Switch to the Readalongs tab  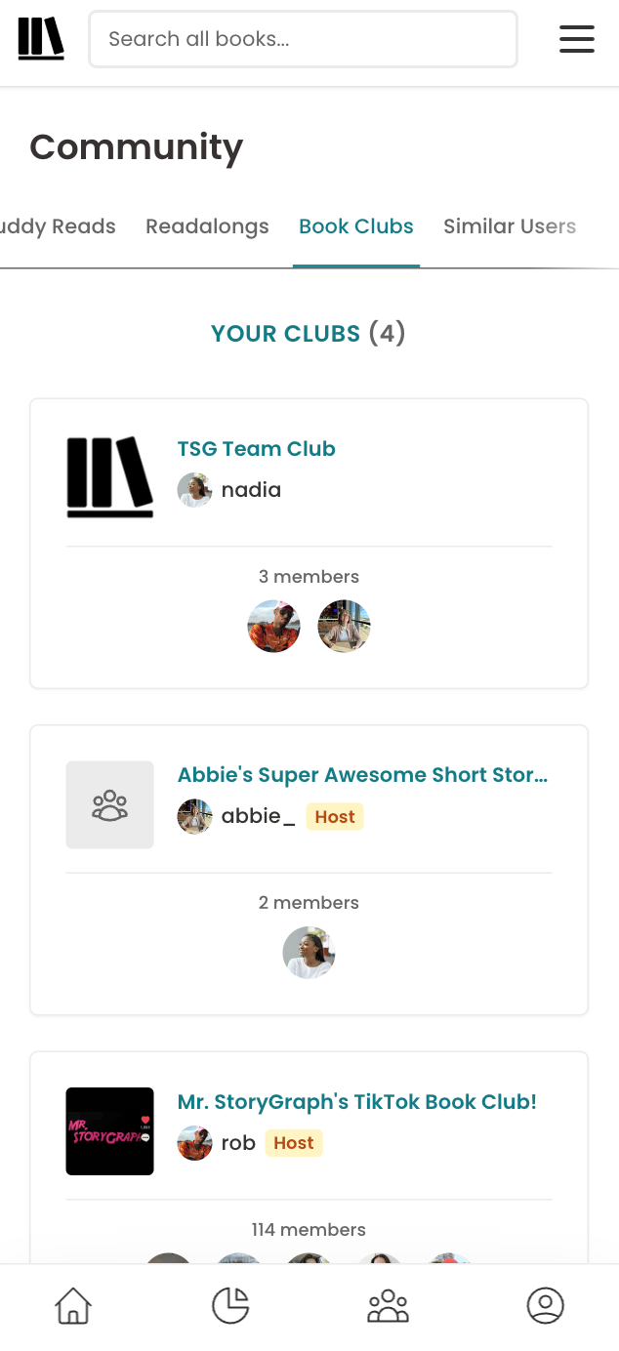[207, 226]
